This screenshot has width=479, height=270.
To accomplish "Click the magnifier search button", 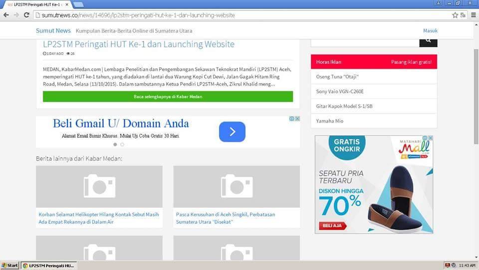I will tap(428, 42).
